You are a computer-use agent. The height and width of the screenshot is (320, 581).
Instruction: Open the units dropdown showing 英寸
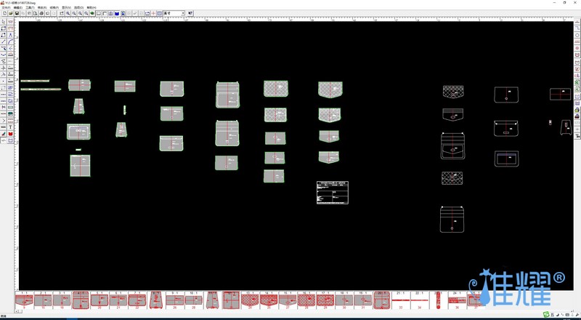[174, 13]
